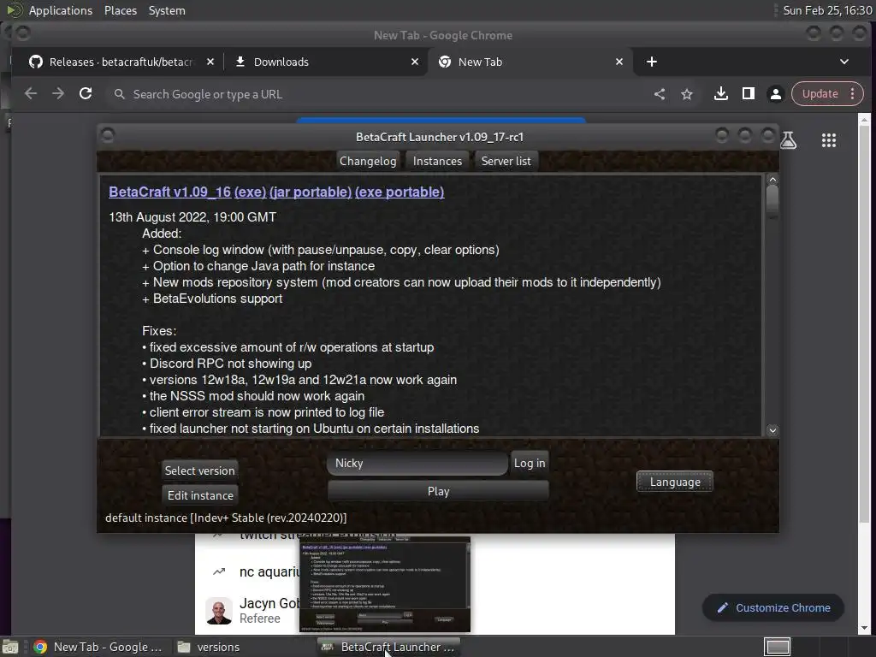
Task: Click the Jacyn Referee portrait thumbnail
Action: (219, 611)
